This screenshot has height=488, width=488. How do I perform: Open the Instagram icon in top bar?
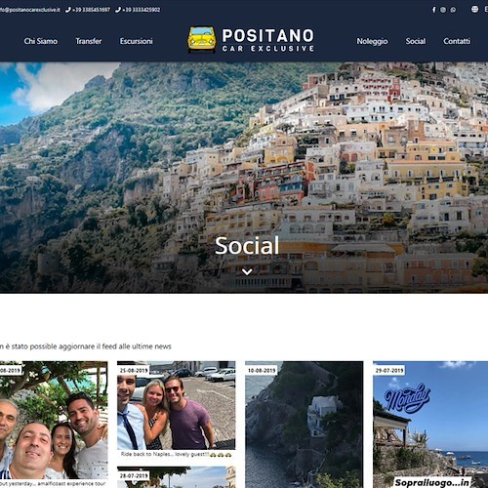(x=443, y=10)
